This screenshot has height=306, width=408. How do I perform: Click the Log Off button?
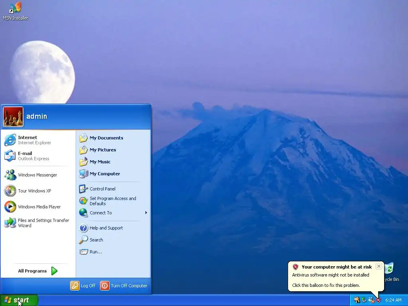[x=83, y=286]
